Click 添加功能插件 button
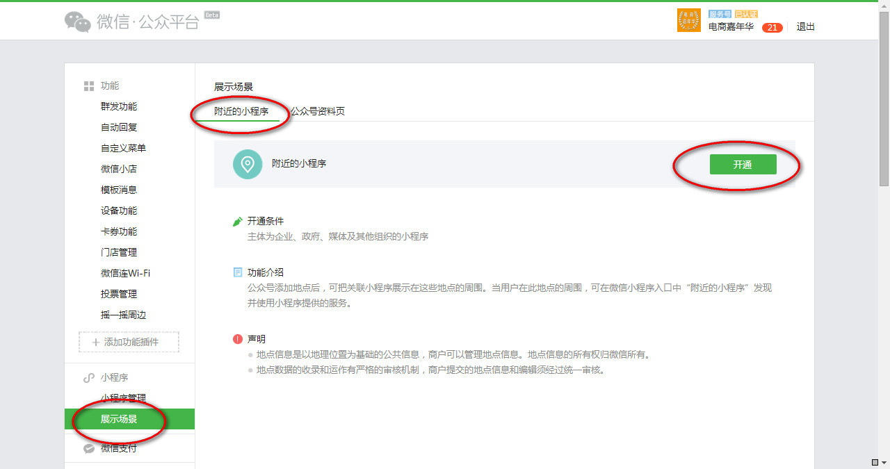This screenshot has height=469, width=890. 129,342
